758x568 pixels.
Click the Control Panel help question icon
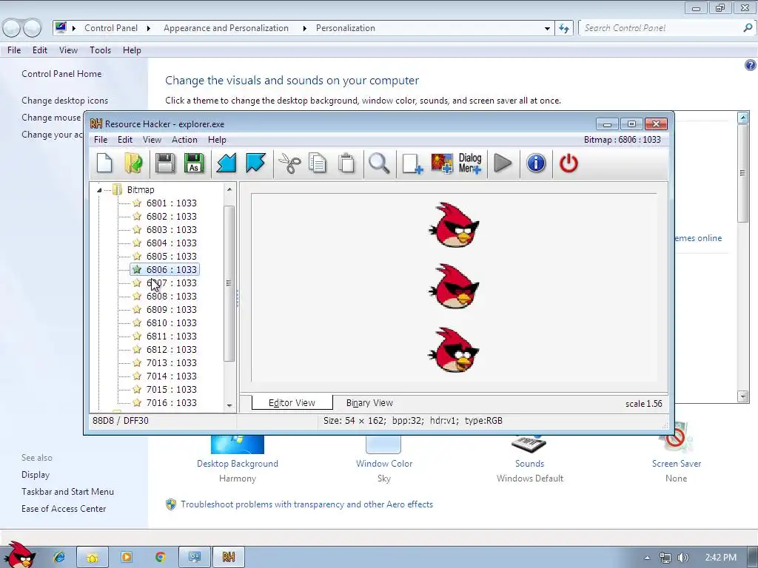click(750, 65)
